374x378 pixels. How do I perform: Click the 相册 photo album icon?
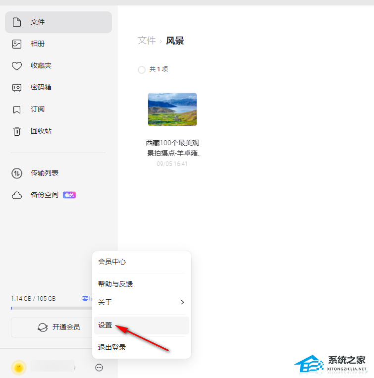point(17,44)
